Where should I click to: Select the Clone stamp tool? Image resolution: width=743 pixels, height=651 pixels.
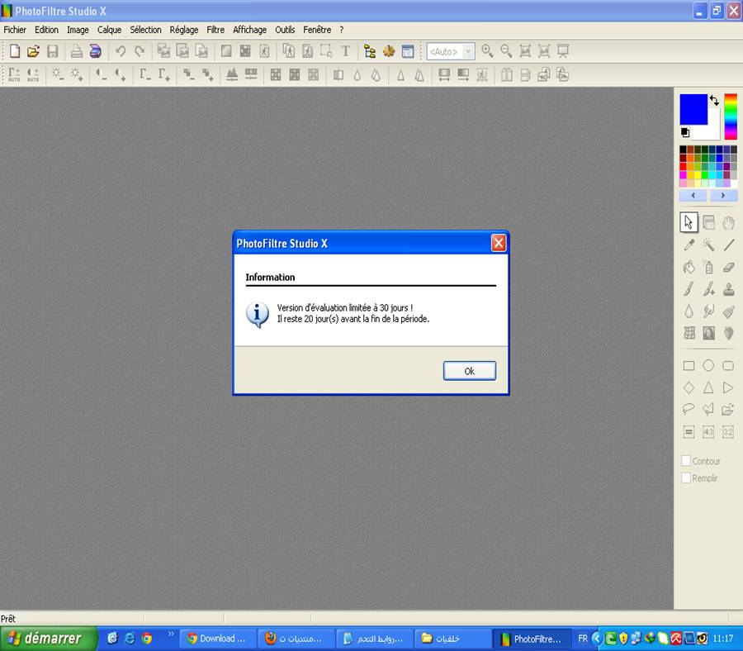(728, 289)
